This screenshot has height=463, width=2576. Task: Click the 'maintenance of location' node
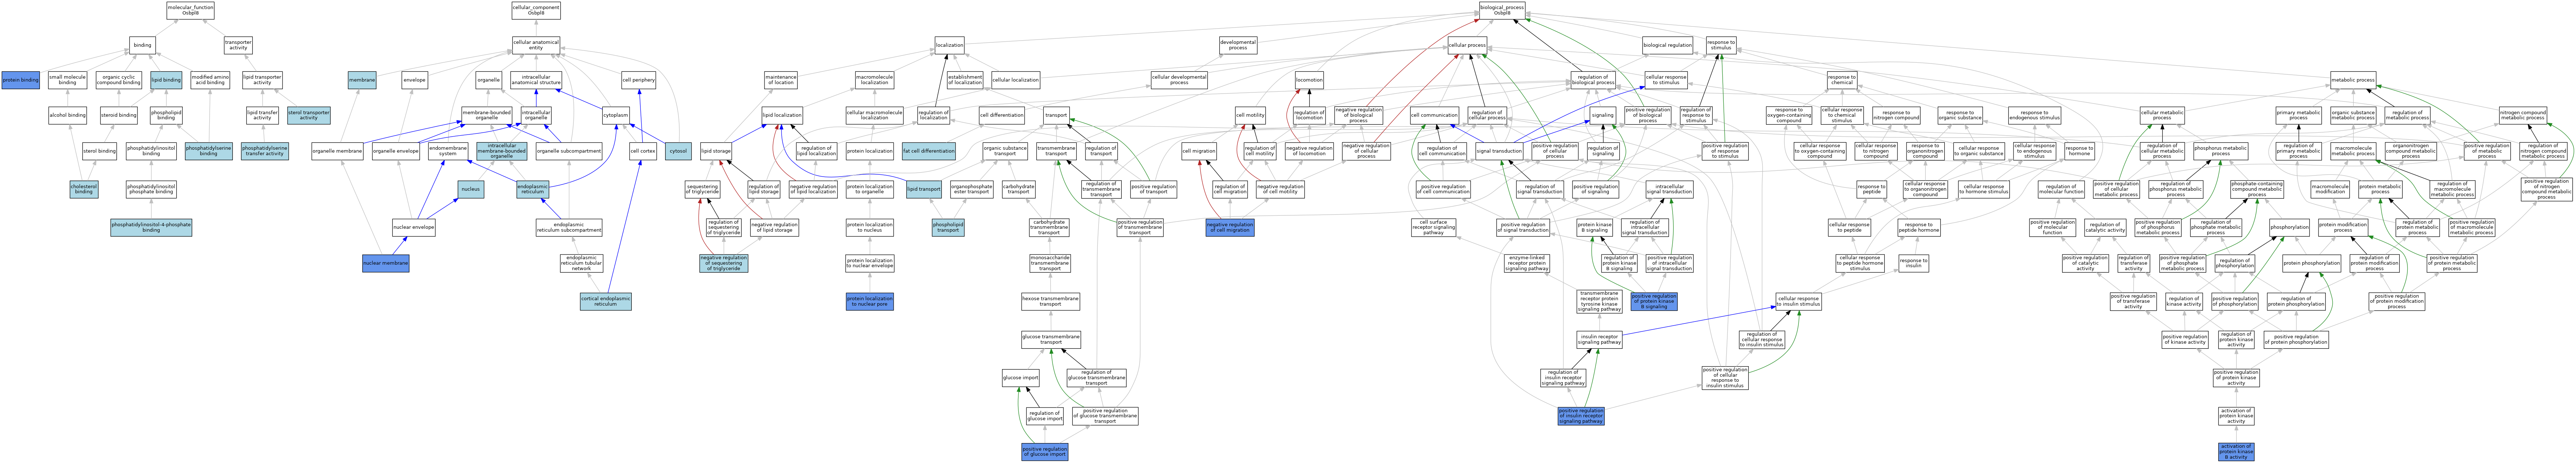(781, 80)
